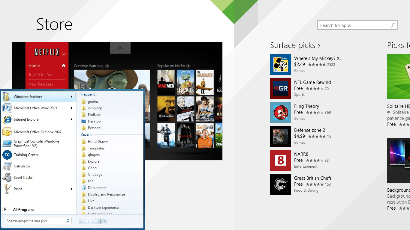410x230 pixels.
Task: Launch Microsoft Office Word 2007 icon
Action: point(7,108)
